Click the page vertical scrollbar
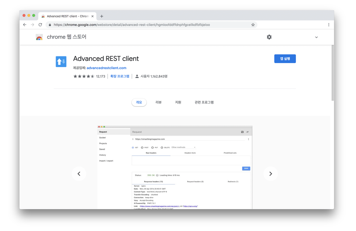Viewport: 356px width, 231px height. click(332, 73)
